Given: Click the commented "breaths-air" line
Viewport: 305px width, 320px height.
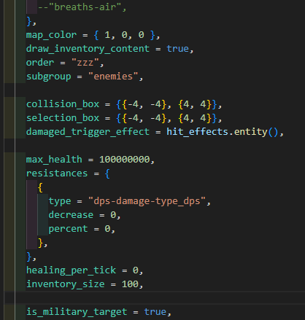Looking at the screenshot, I should point(82,7).
